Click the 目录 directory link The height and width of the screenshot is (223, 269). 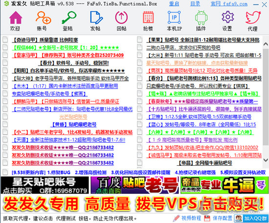click(195, 4)
